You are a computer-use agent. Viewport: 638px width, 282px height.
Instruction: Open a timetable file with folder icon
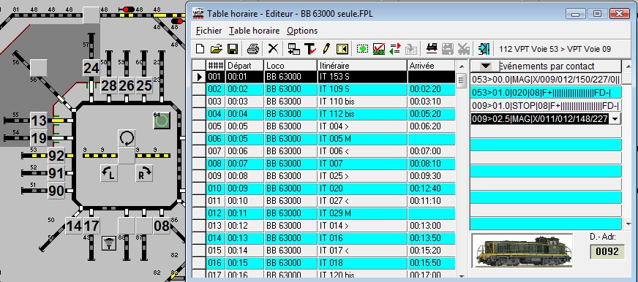tap(216, 49)
